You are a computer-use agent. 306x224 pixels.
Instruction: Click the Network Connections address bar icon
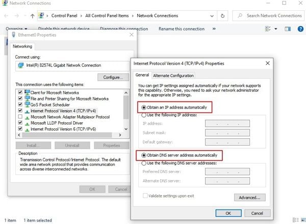[41, 15]
